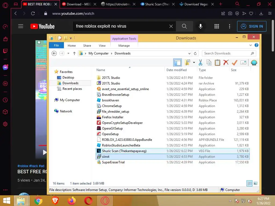Sort files by Type column header
Viewport: 275px width, 206px height.
[202, 70]
